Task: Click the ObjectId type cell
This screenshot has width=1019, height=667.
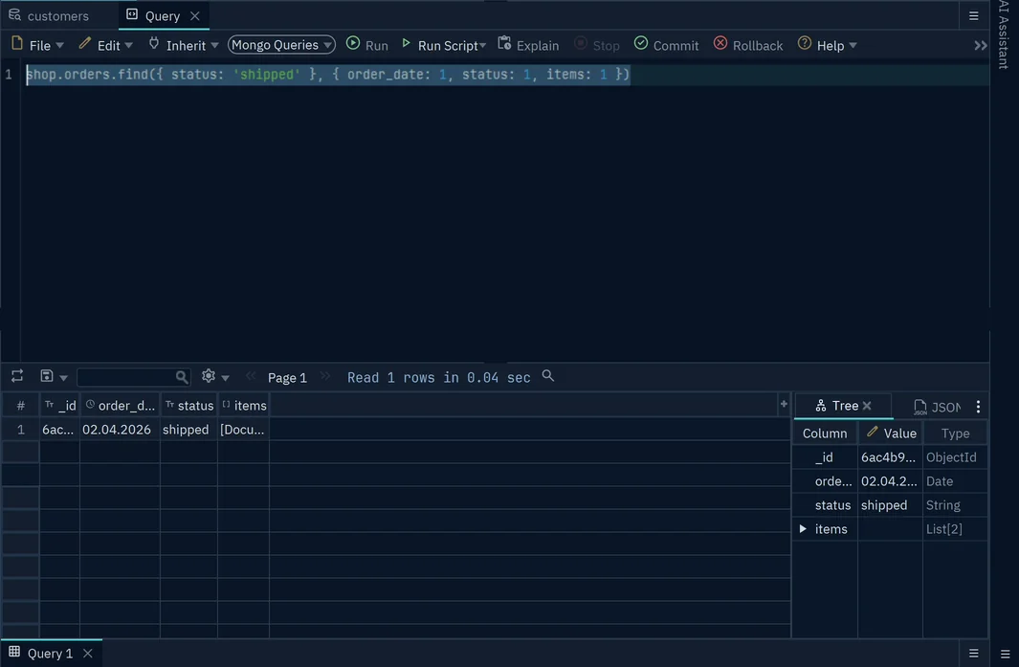Action: pos(955,457)
